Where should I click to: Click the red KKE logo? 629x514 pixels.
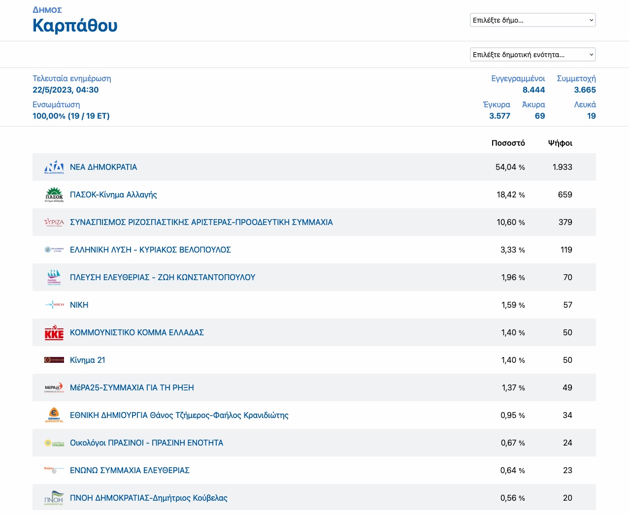click(x=54, y=333)
